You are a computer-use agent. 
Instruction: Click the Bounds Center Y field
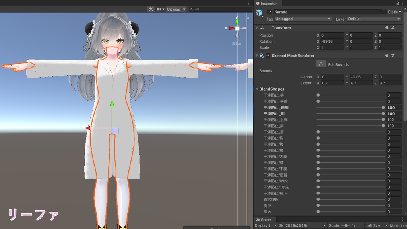coord(361,77)
